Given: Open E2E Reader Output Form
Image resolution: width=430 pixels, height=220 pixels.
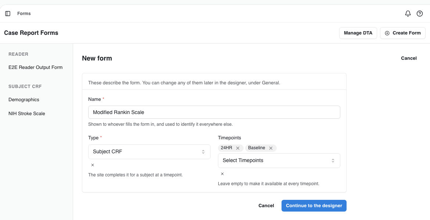Looking at the screenshot, I should pyautogui.click(x=35, y=67).
